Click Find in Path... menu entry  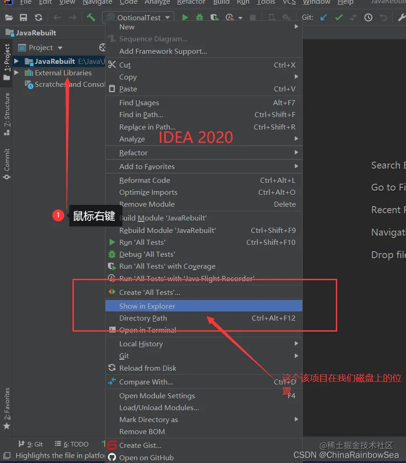coord(204,114)
